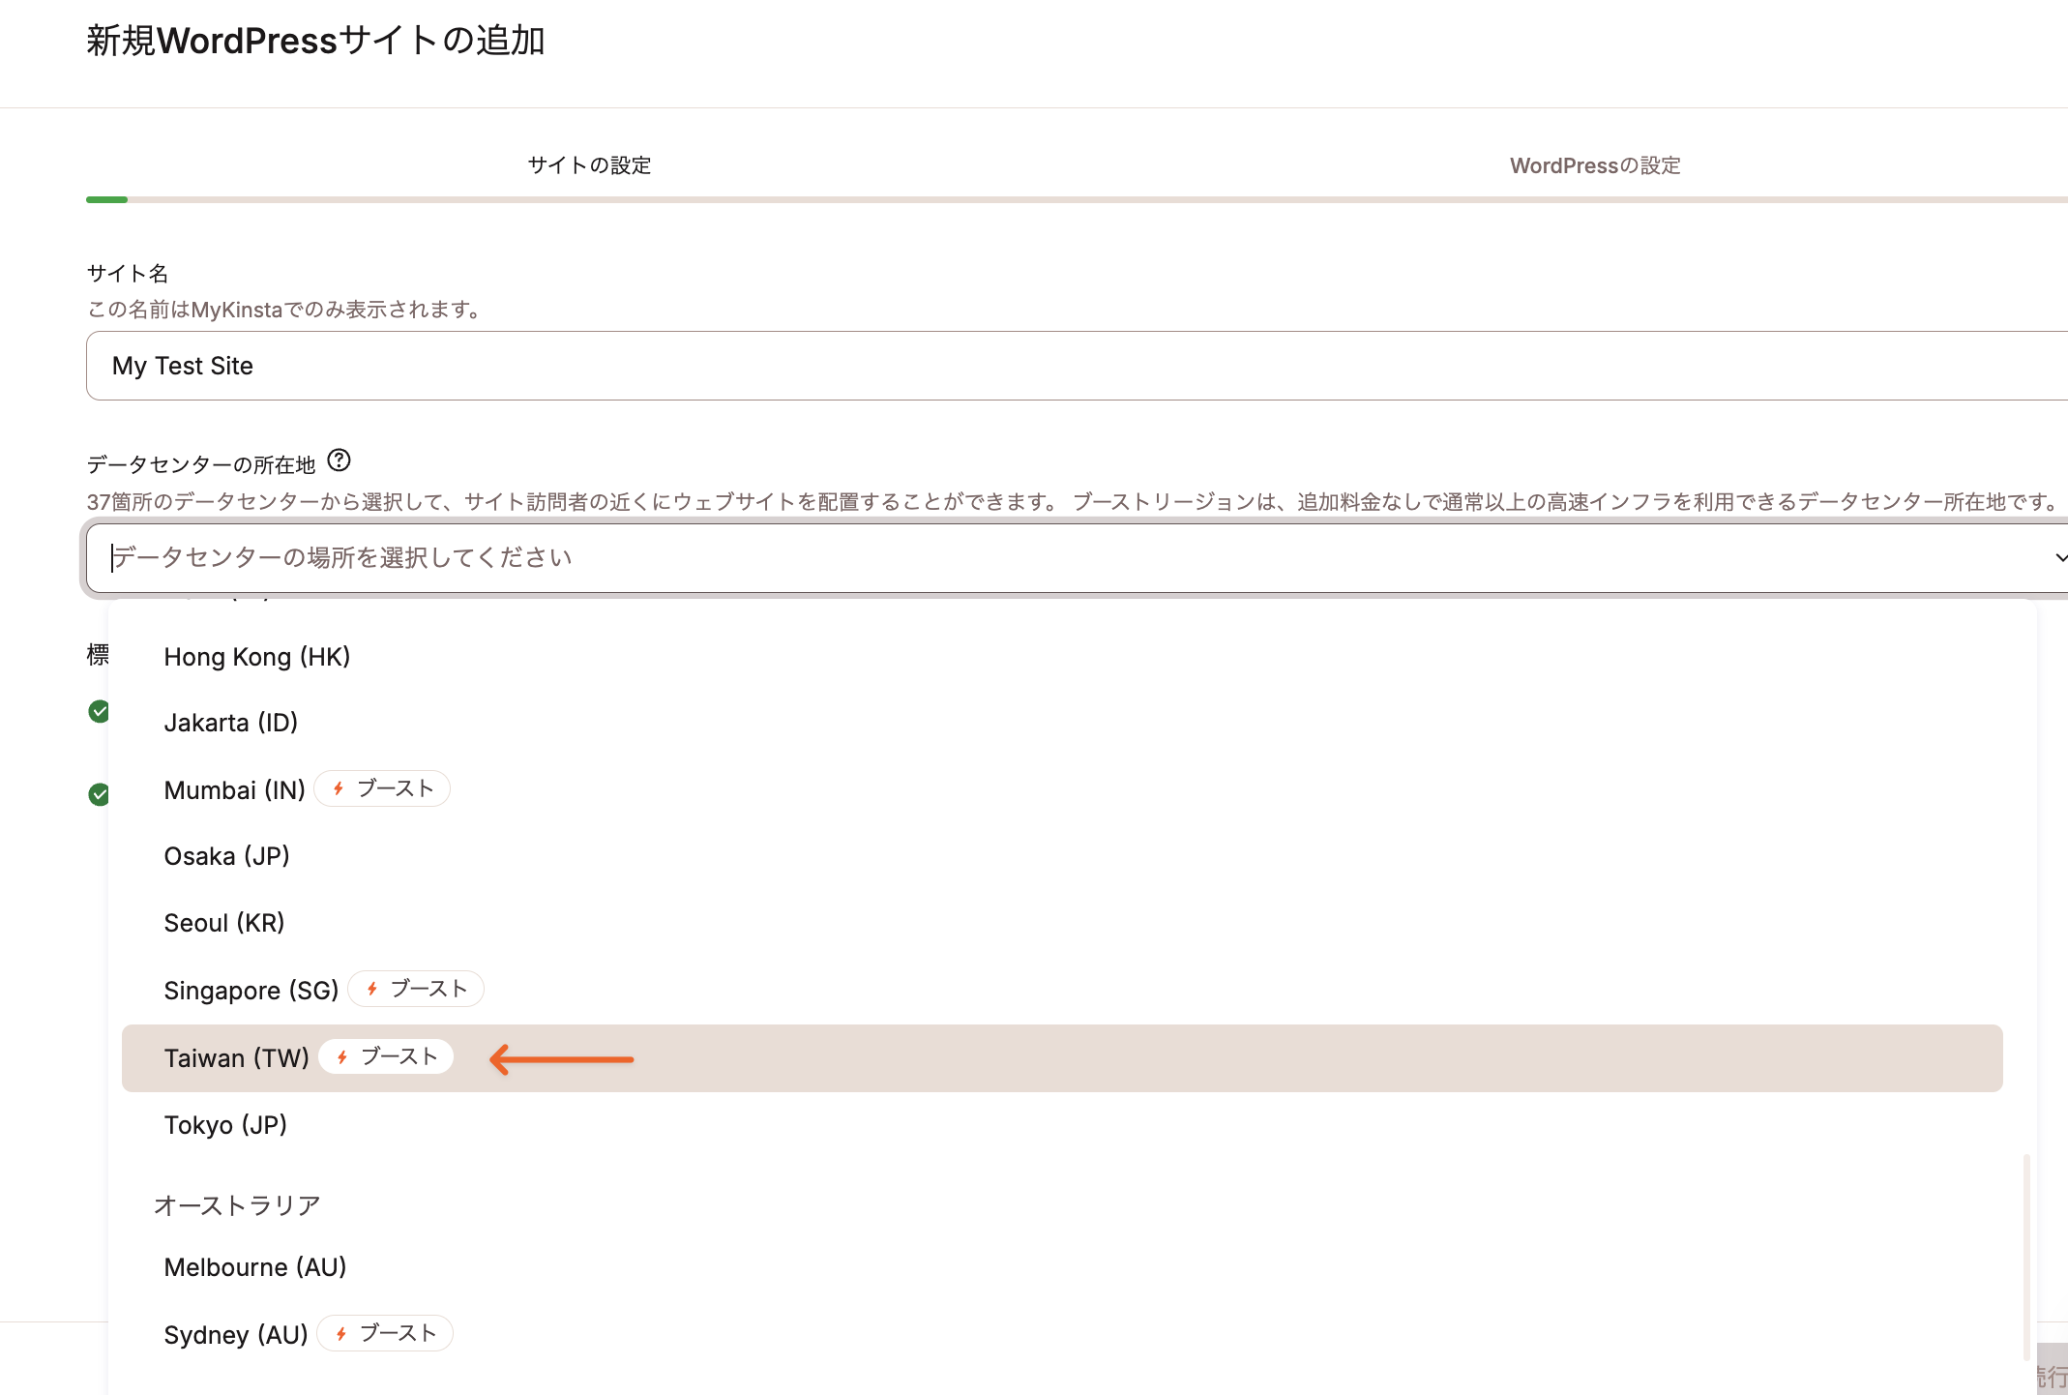Choose Melbourne (AU) under オーストラリア

tap(254, 1266)
